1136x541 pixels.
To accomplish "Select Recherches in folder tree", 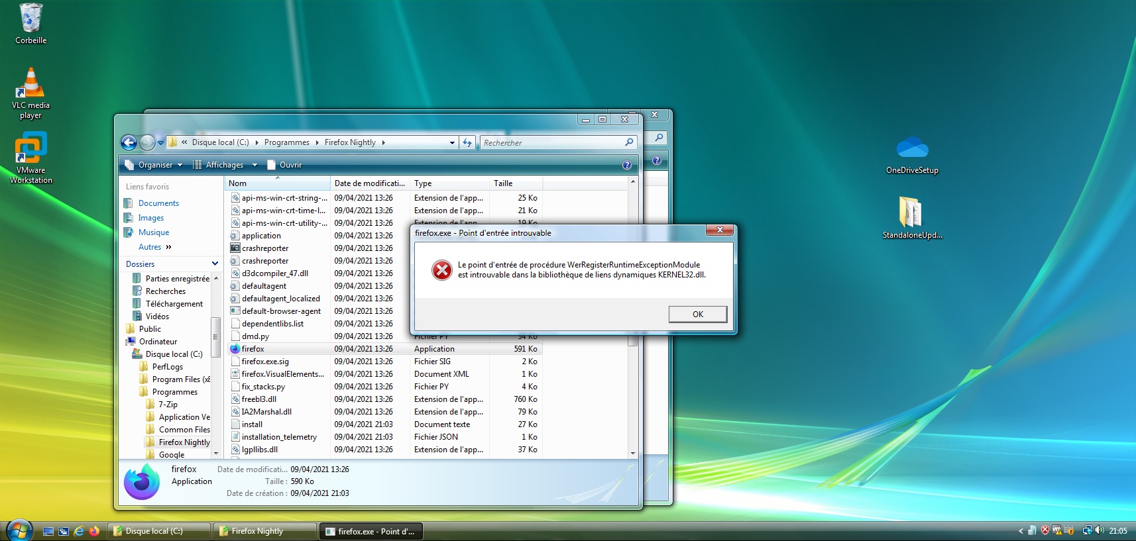I will (165, 291).
